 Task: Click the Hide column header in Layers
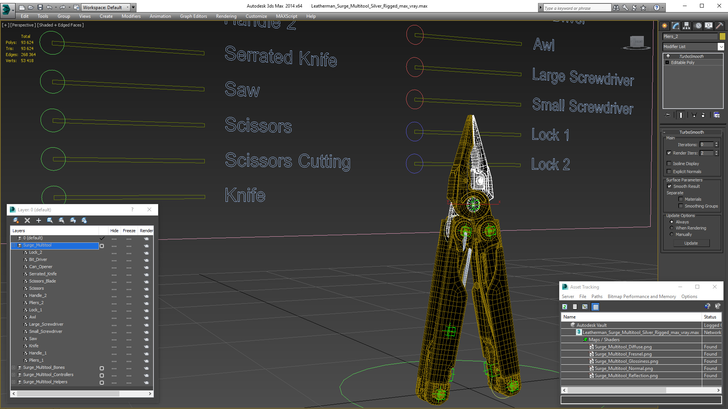[114, 231]
